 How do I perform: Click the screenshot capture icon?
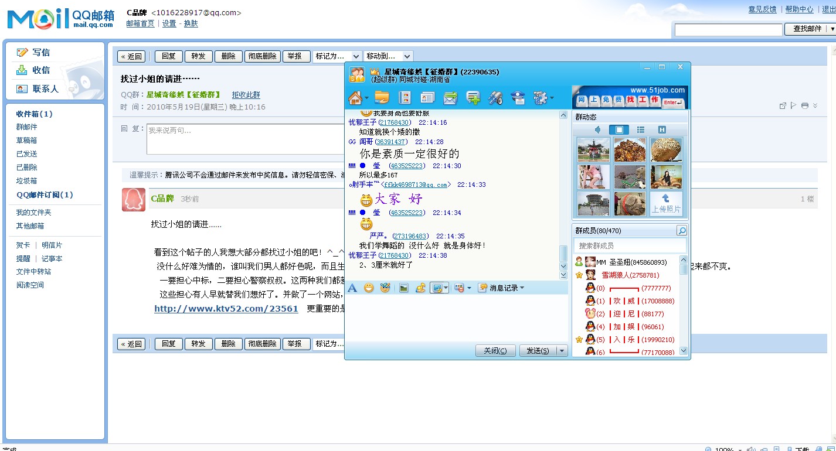pos(436,288)
